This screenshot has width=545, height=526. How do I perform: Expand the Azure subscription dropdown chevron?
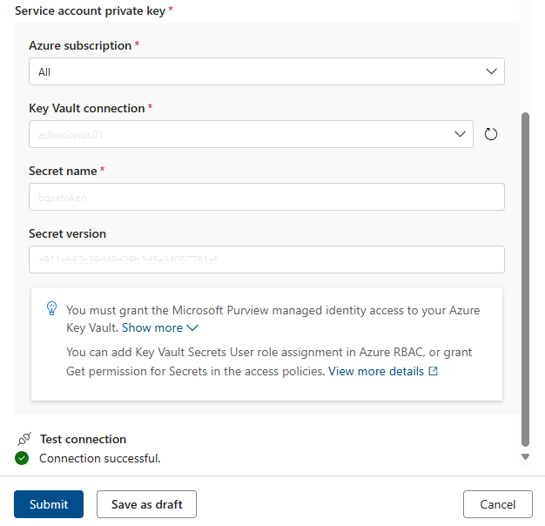492,71
